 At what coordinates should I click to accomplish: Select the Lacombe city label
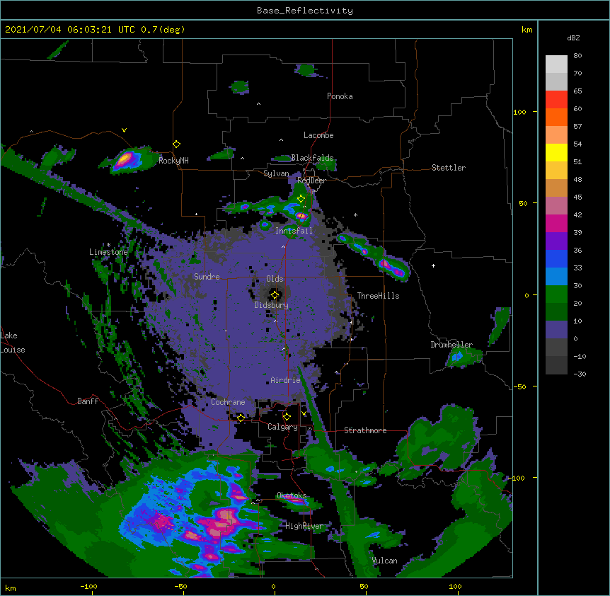(x=318, y=135)
